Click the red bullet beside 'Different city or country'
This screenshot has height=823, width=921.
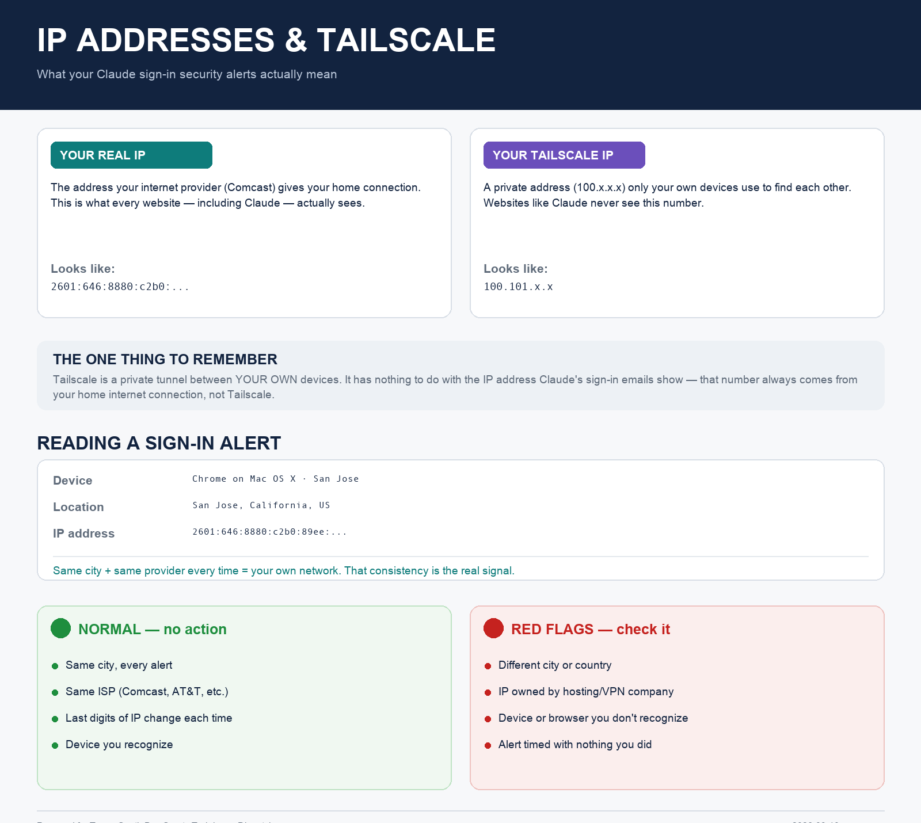coord(488,666)
